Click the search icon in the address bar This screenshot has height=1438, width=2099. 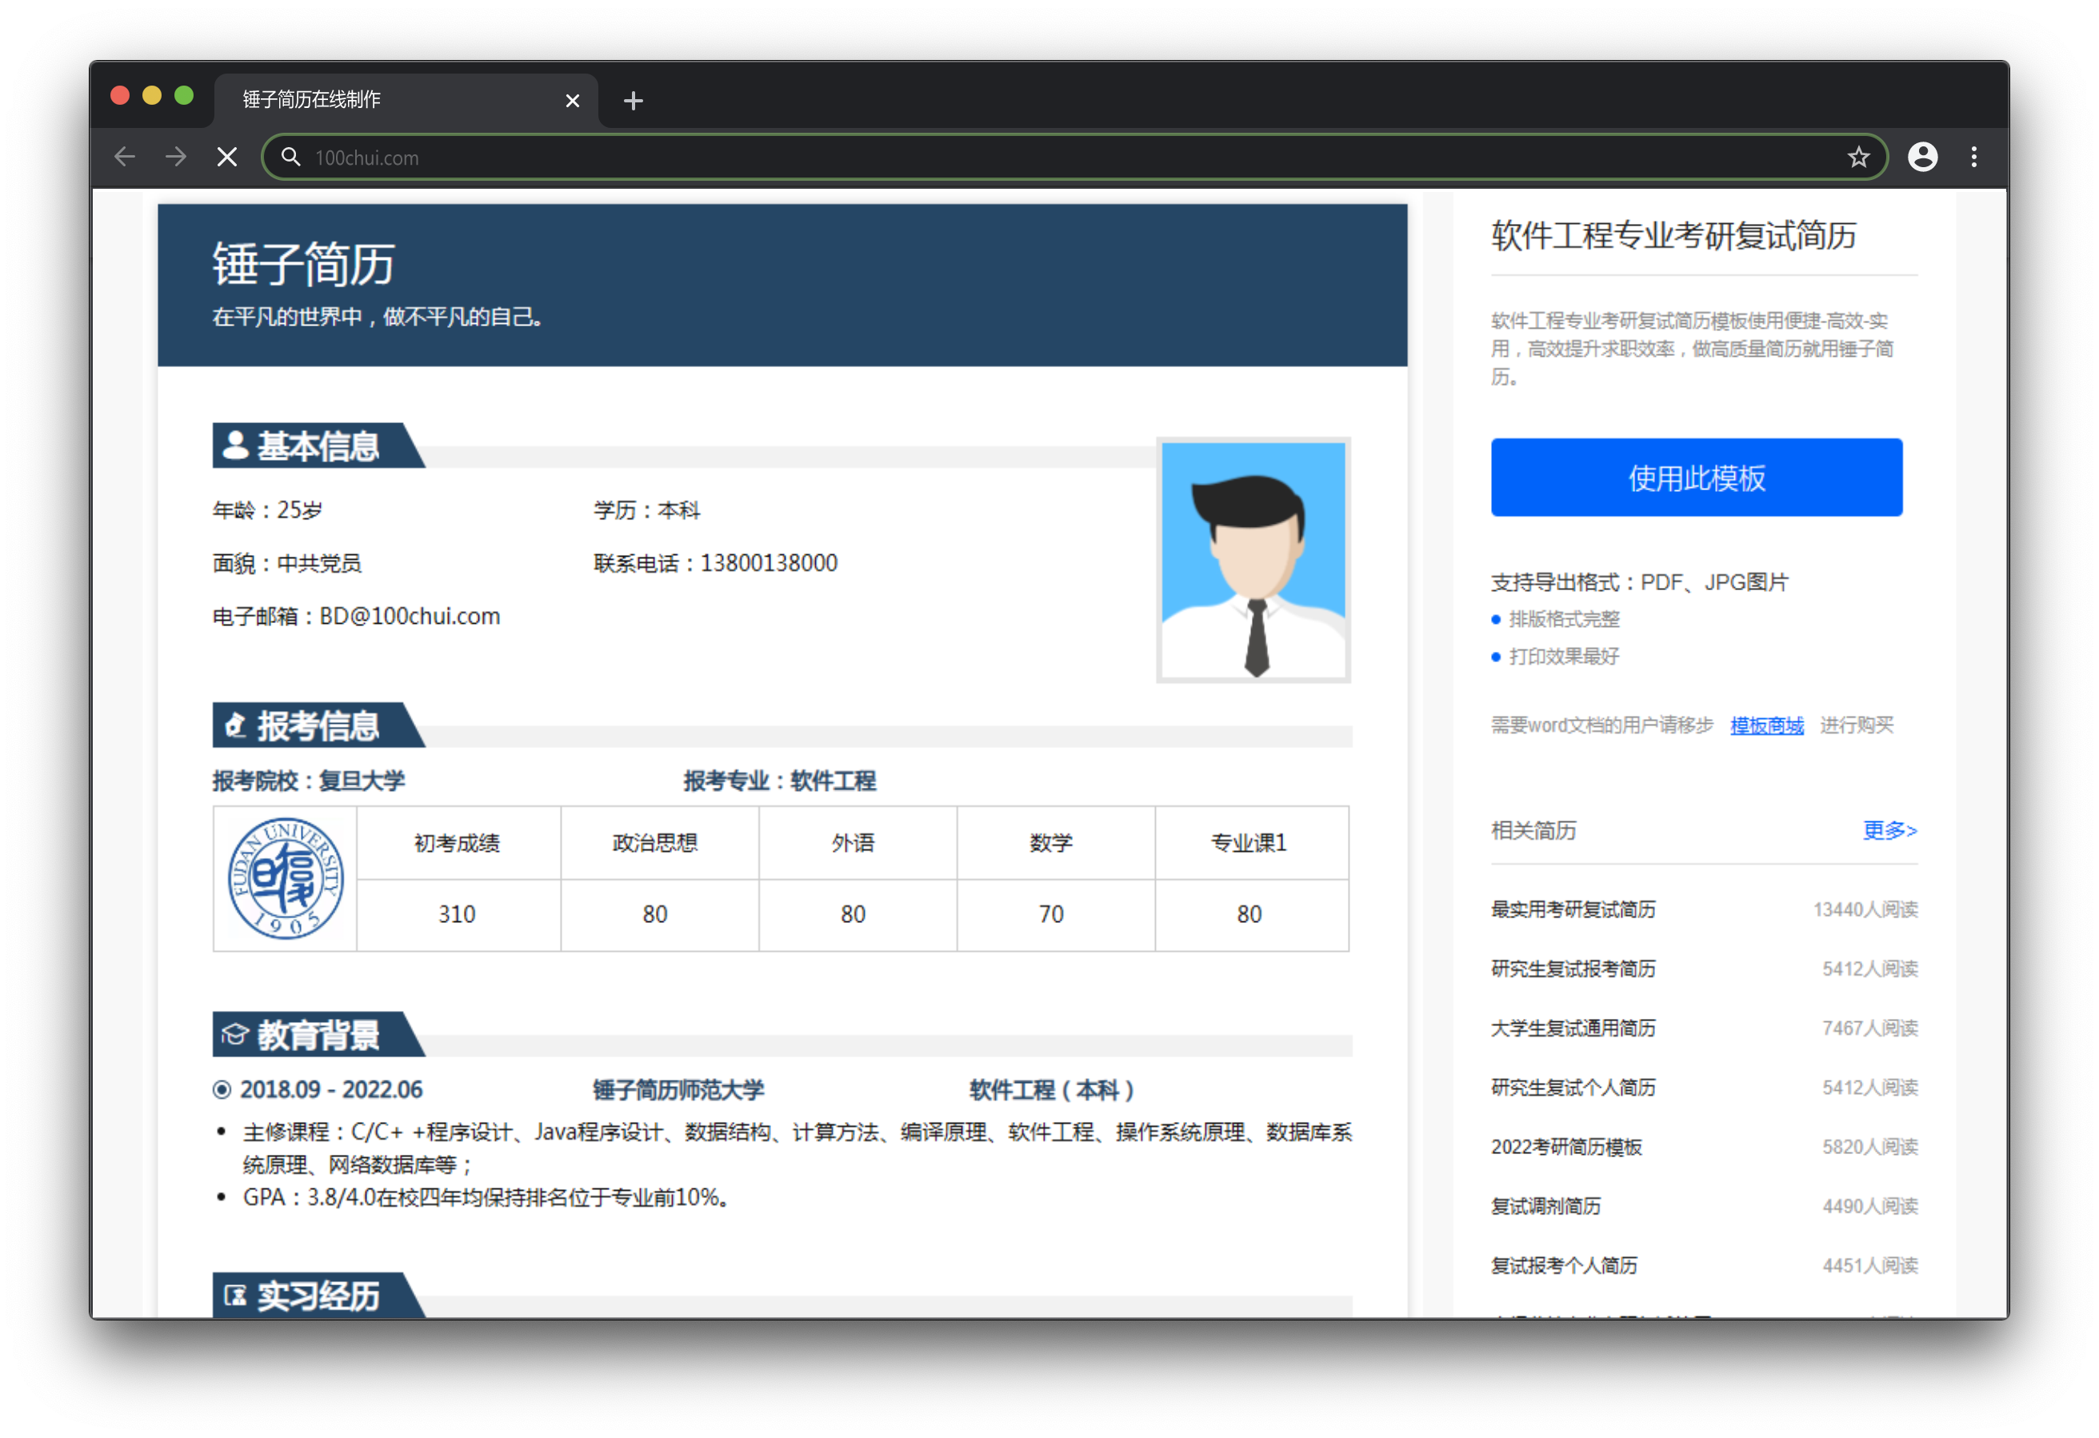point(290,158)
